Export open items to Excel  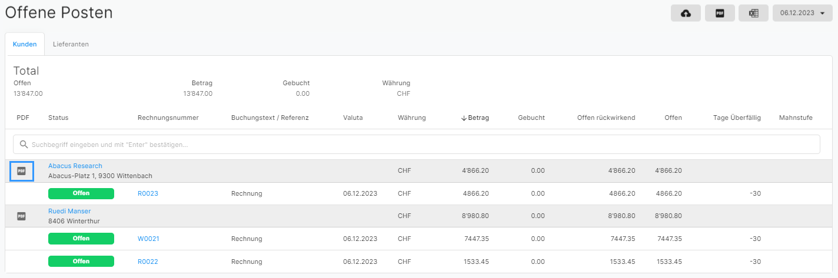pos(753,13)
